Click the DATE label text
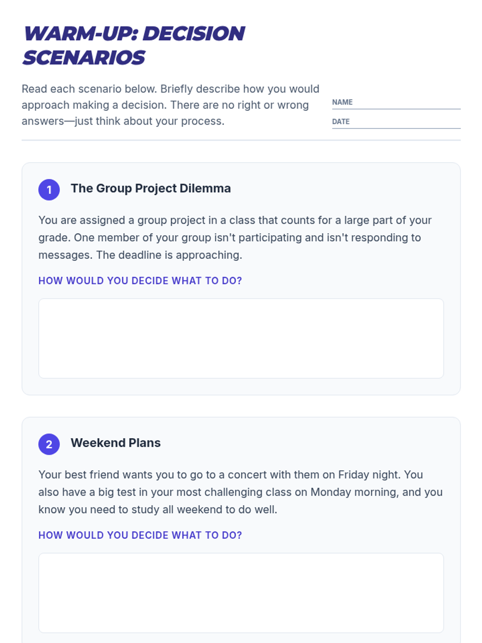 [x=341, y=122]
